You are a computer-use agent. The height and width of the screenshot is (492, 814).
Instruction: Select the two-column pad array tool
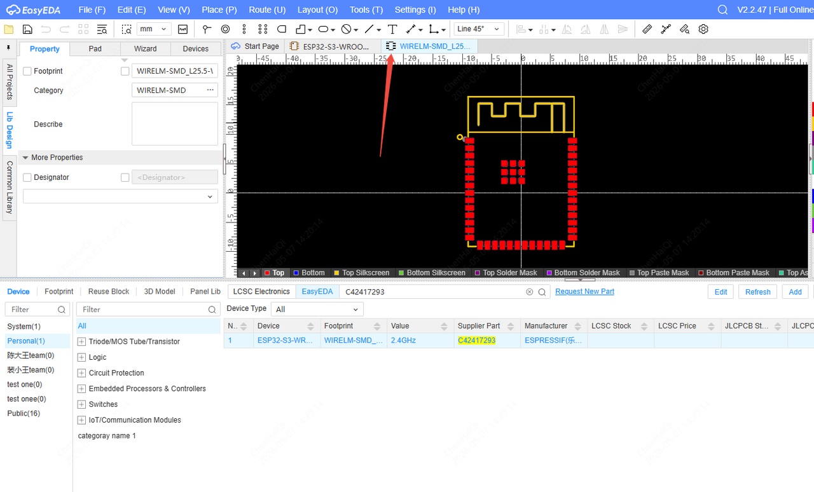click(x=263, y=29)
